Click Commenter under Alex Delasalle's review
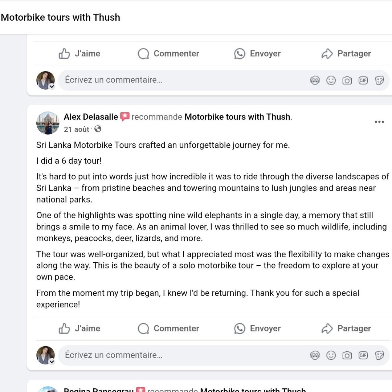The image size is (392, 392). [x=168, y=328]
